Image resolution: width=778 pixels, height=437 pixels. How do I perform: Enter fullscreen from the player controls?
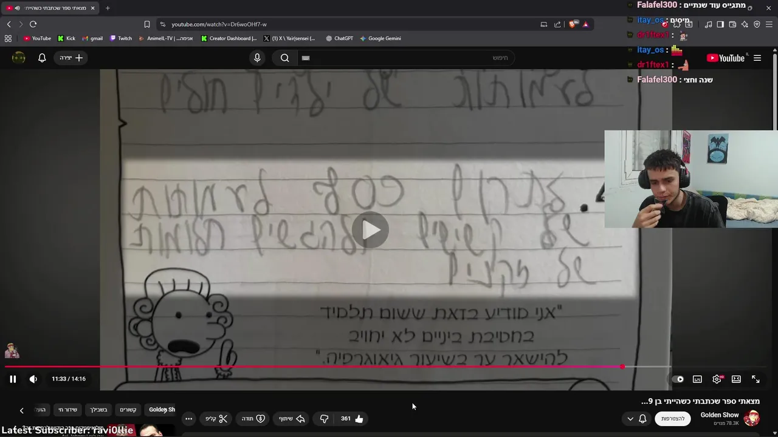click(x=756, y=379)
